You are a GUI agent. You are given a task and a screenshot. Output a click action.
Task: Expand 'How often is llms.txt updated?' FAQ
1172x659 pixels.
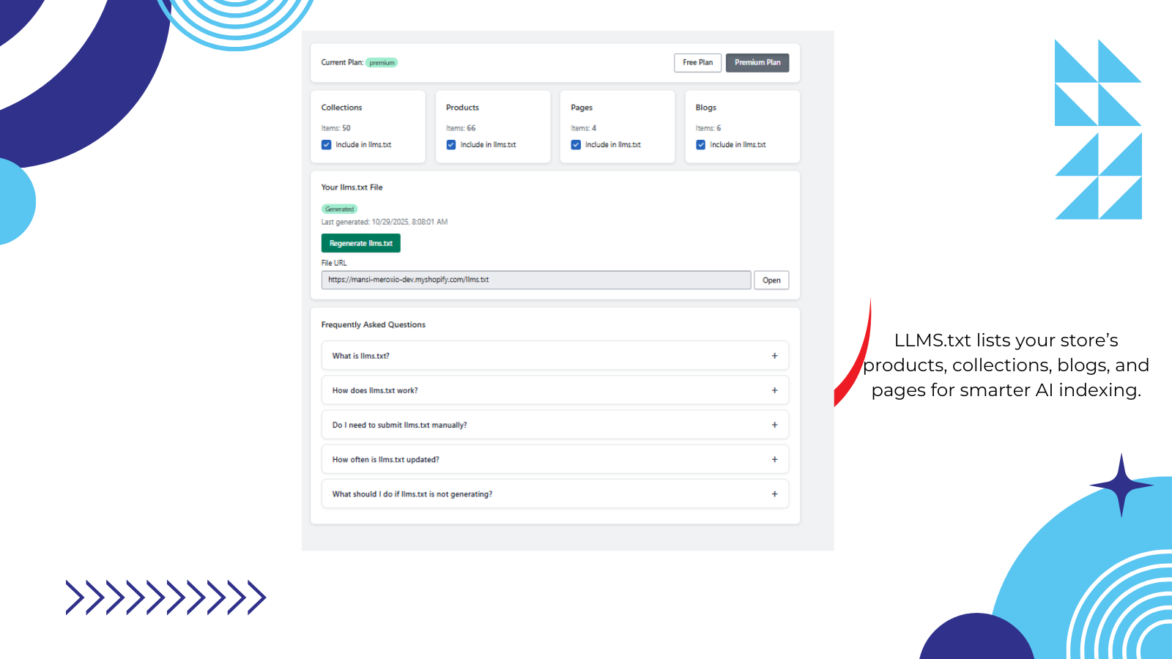tap(555, 460)
